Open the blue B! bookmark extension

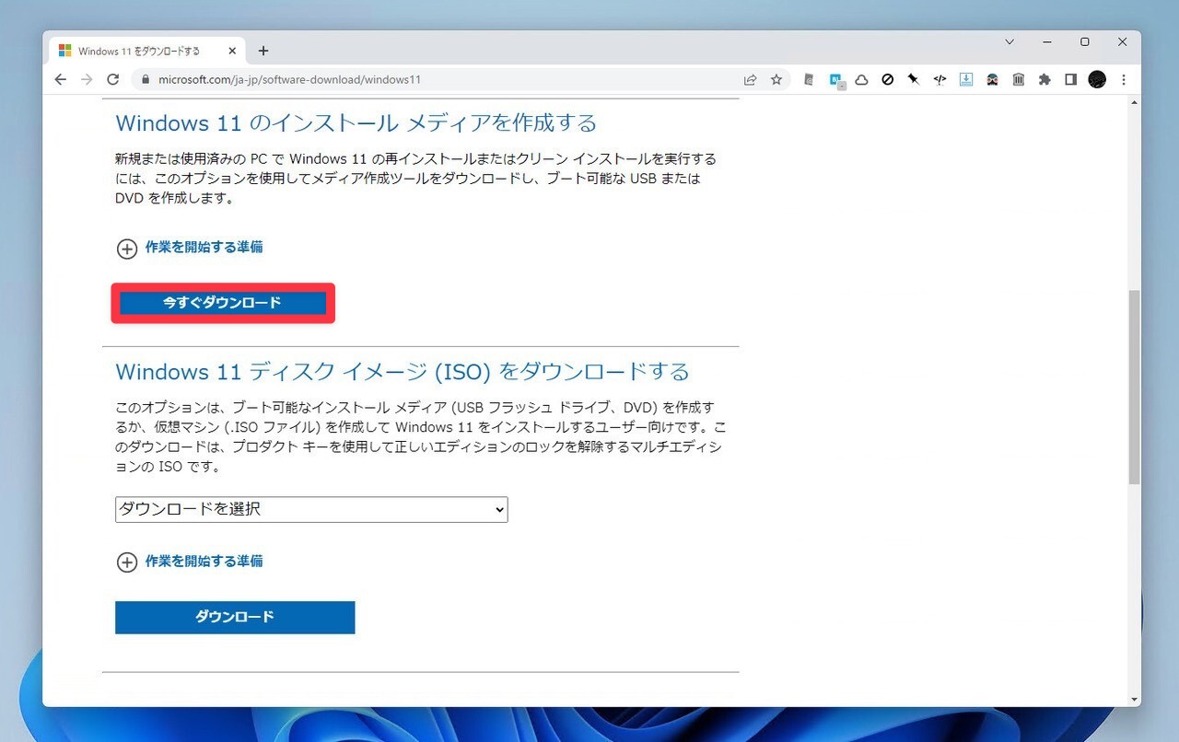click(836, 80)
